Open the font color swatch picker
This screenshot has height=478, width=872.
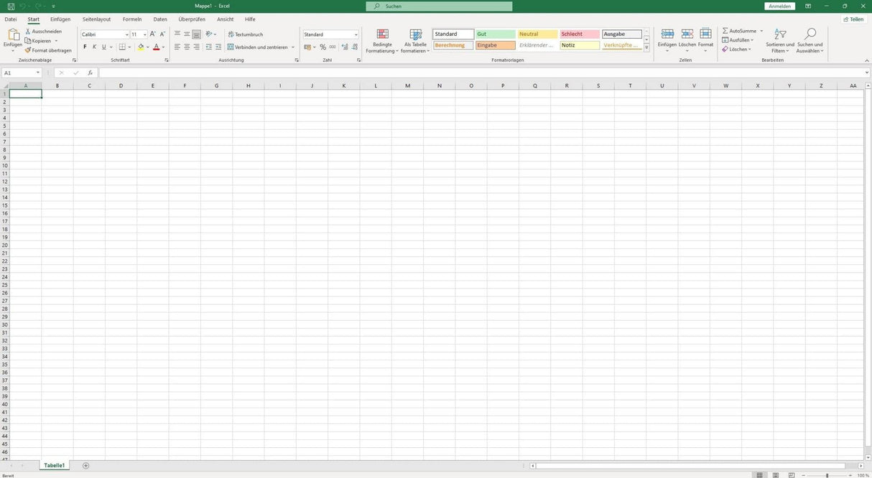164,47
